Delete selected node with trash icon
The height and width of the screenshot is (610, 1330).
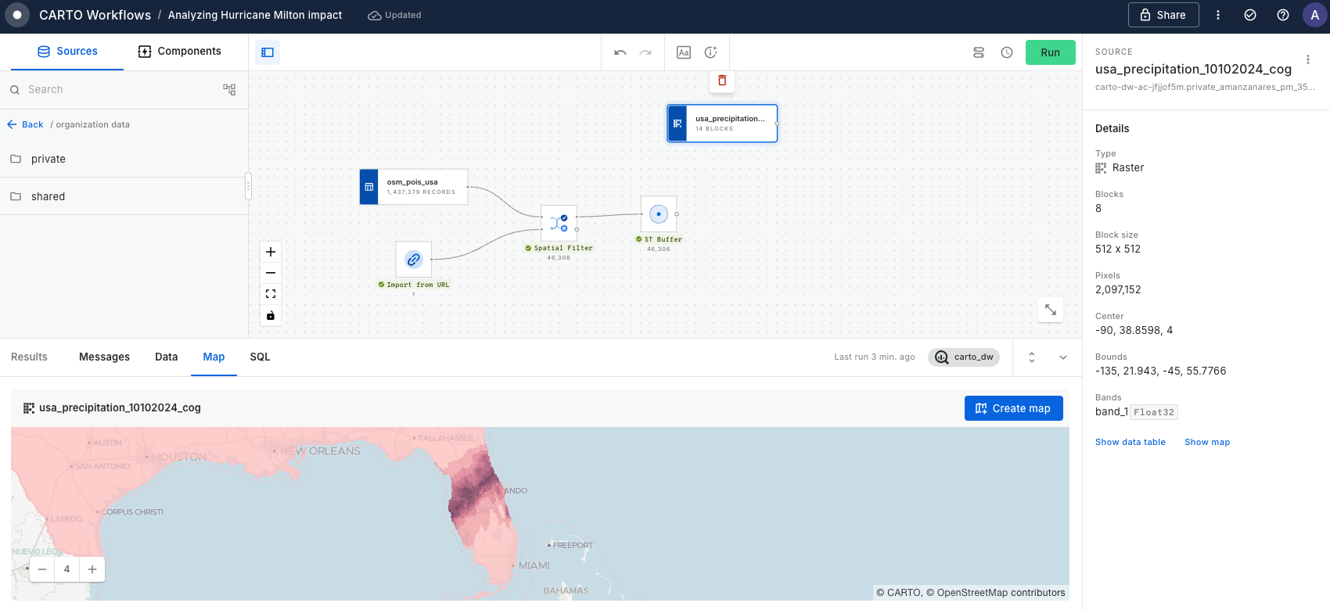coord(722,81)
